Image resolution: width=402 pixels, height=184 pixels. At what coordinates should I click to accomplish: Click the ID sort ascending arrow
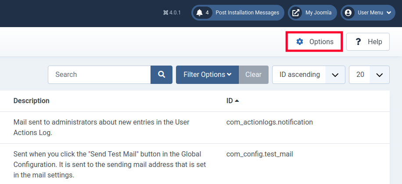237,101
